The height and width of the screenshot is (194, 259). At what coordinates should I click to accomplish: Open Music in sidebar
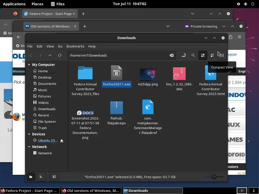(42, 90)
